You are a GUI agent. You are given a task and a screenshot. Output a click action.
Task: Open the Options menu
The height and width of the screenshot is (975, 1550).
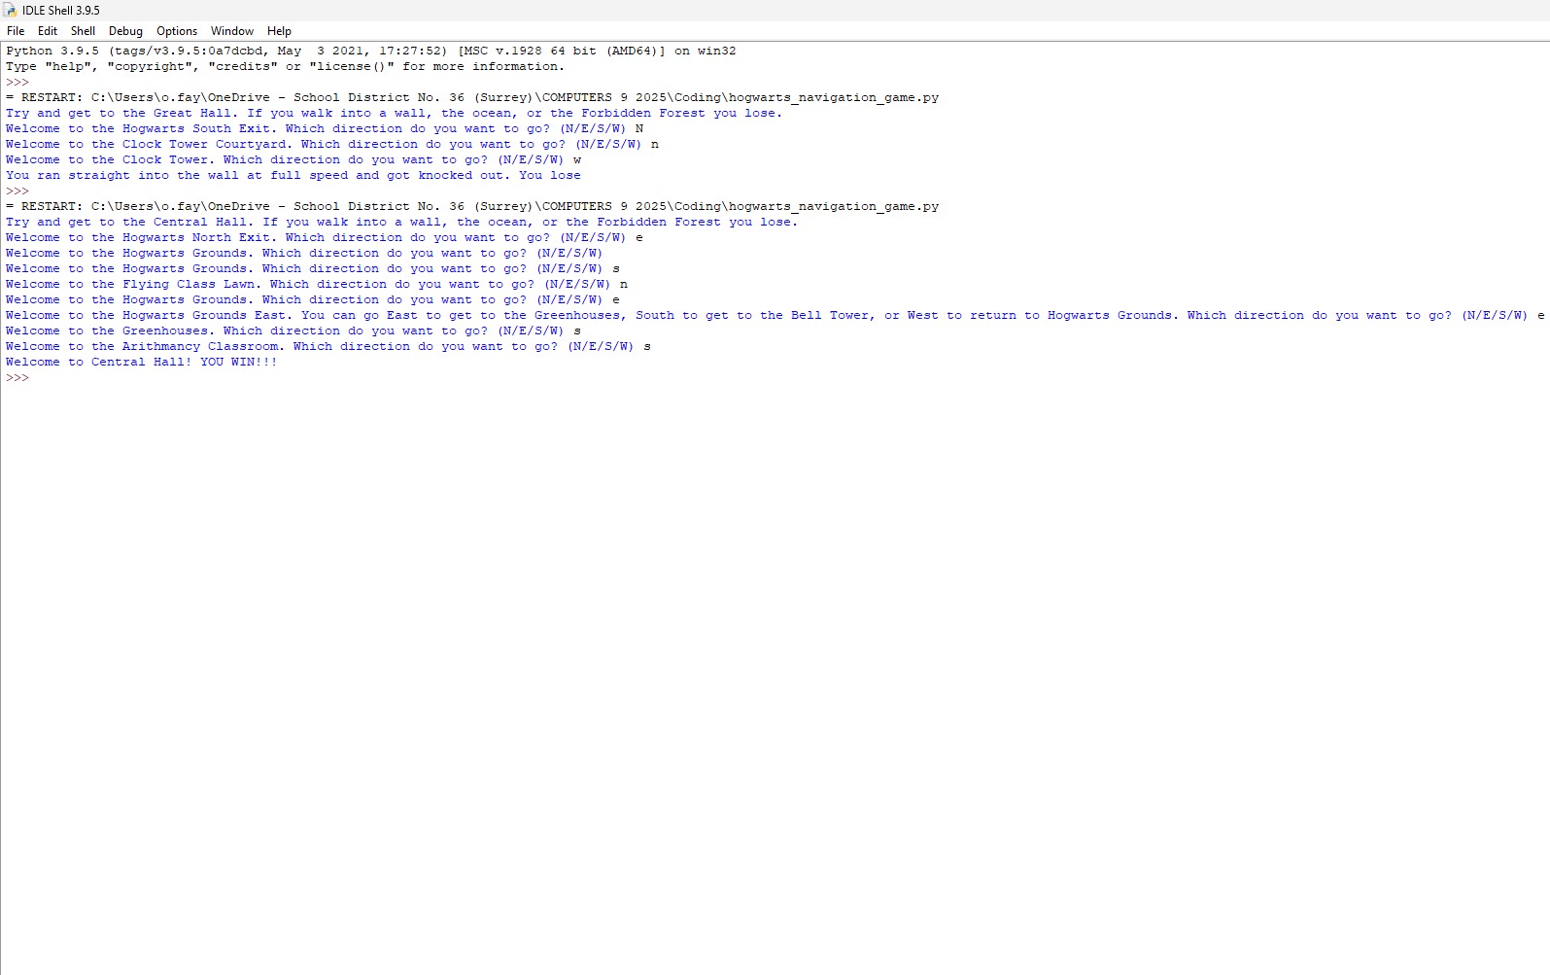(x=177, y=31)
